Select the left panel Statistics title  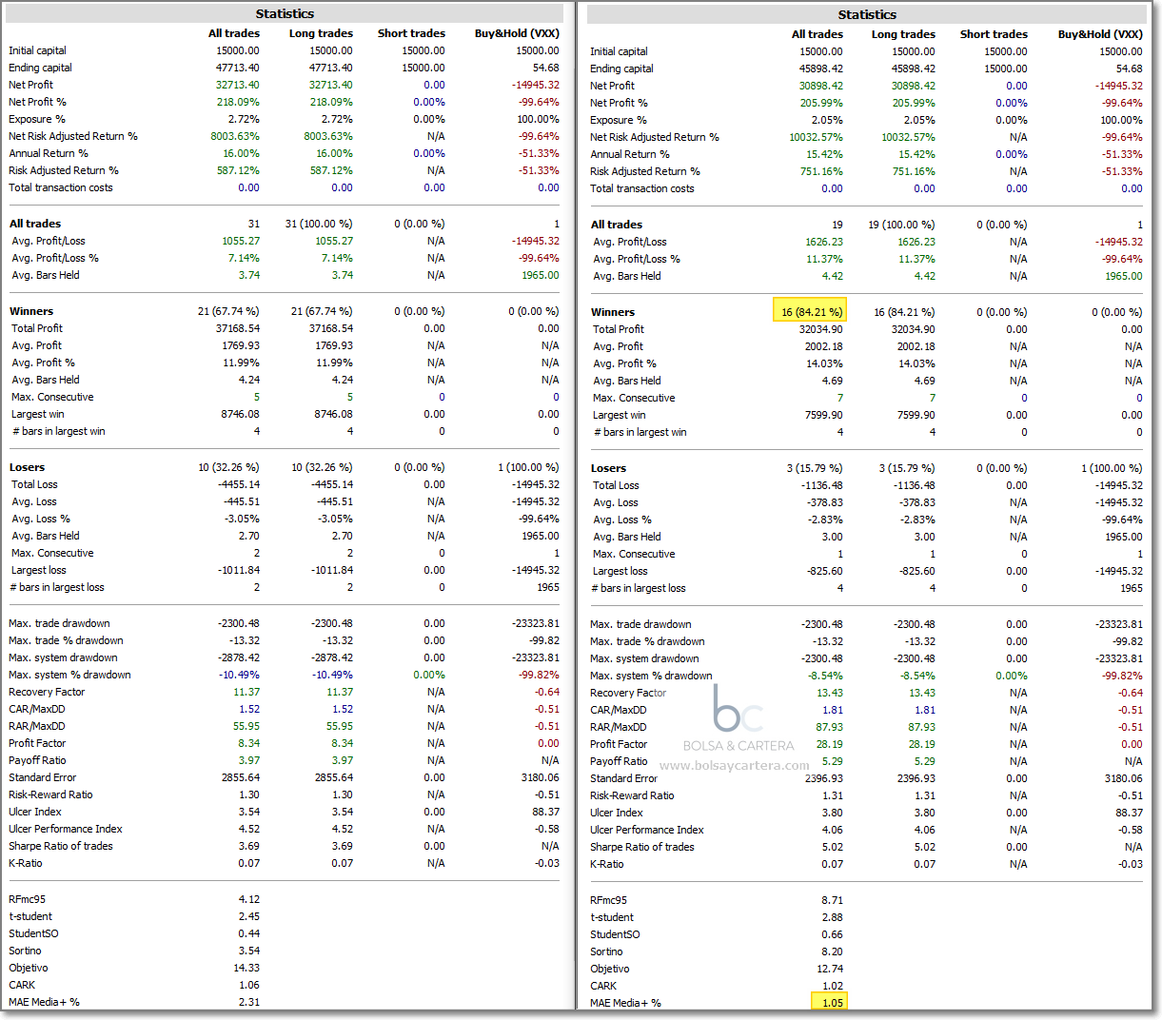click(285, 13)
